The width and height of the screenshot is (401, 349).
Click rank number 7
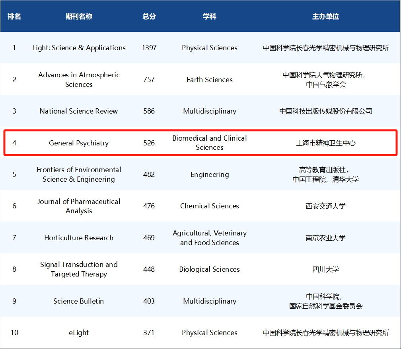(x=14, y=237)
